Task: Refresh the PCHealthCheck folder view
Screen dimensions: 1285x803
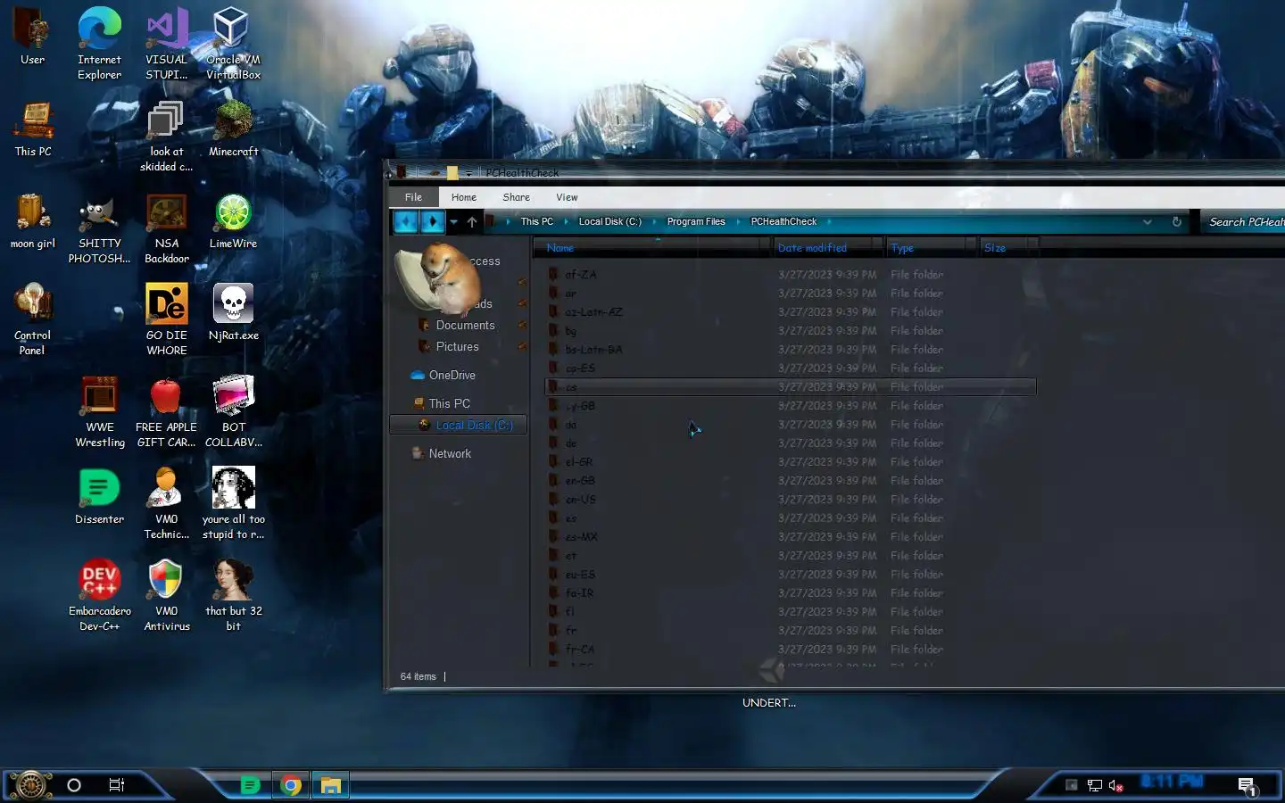Action: [1176, 222]
